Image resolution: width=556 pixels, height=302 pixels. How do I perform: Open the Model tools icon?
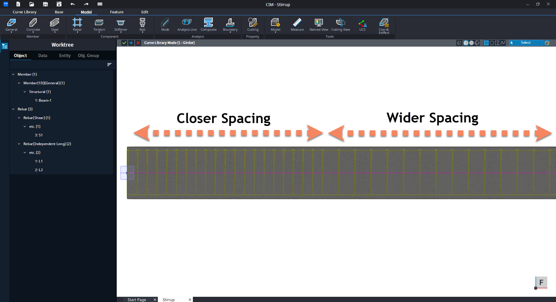[275, 25]
